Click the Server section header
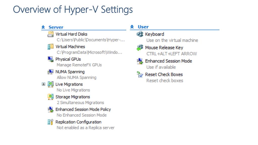The height and width of the screenshot is (145, 258). point(56,27)
